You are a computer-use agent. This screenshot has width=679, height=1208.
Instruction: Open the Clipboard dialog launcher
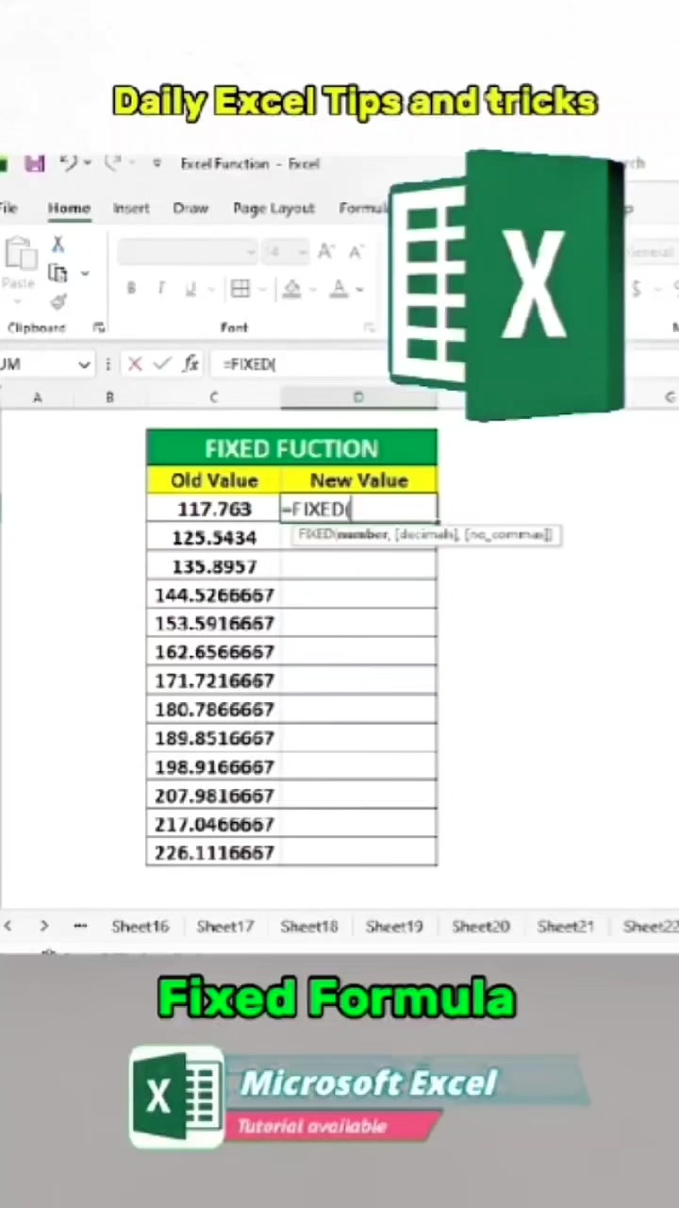99,327
